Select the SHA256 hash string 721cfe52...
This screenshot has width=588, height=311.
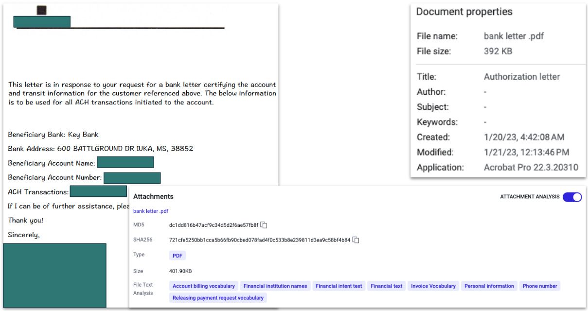[x=260, y=240]
